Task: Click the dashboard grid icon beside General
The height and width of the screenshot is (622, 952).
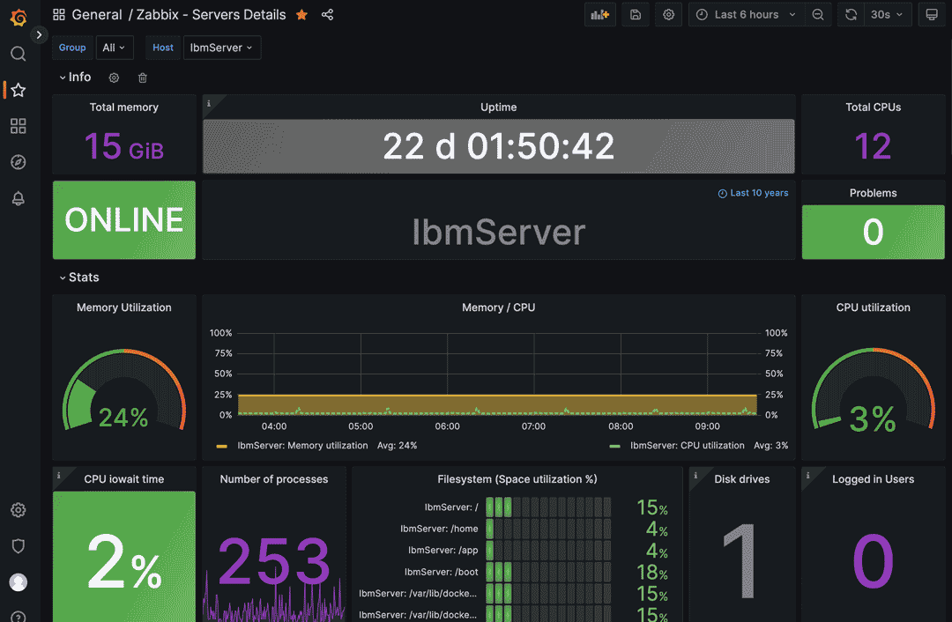Action: pos(59,15)
